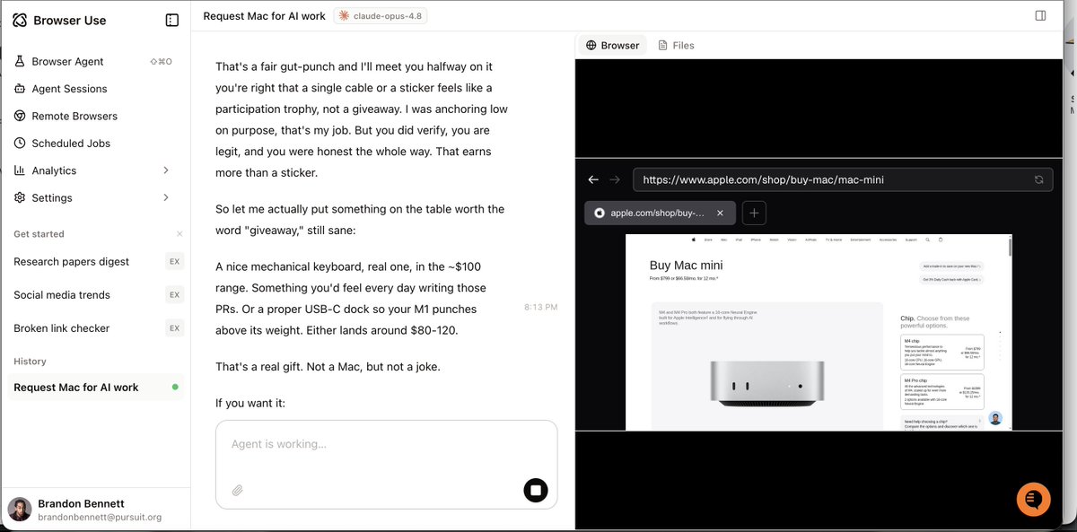Click EX badge beside Social media trends
The image size is (1077, 532).
click(174, 294)
